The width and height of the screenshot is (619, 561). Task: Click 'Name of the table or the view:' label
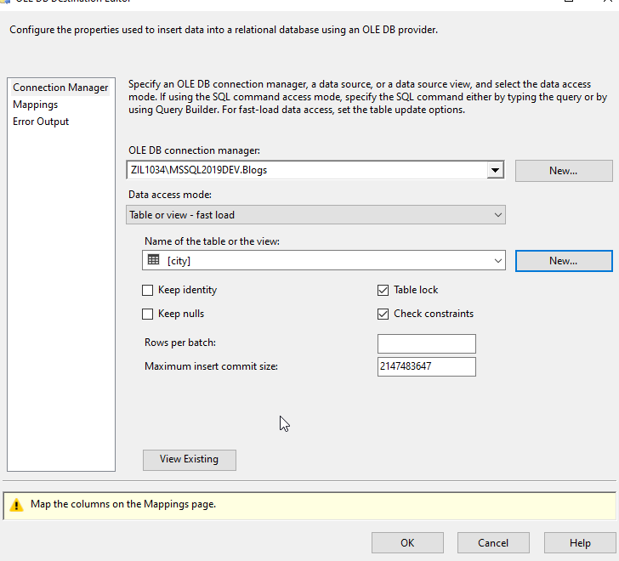(x=212, y=241)
